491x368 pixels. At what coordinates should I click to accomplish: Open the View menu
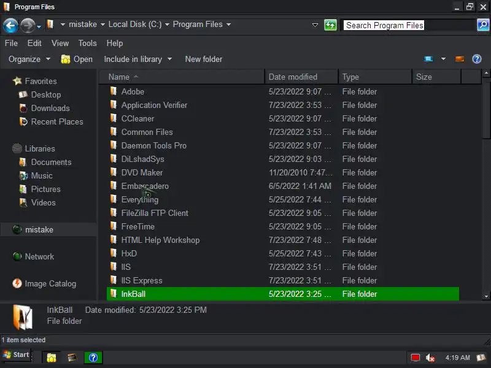tap(60, 43)
